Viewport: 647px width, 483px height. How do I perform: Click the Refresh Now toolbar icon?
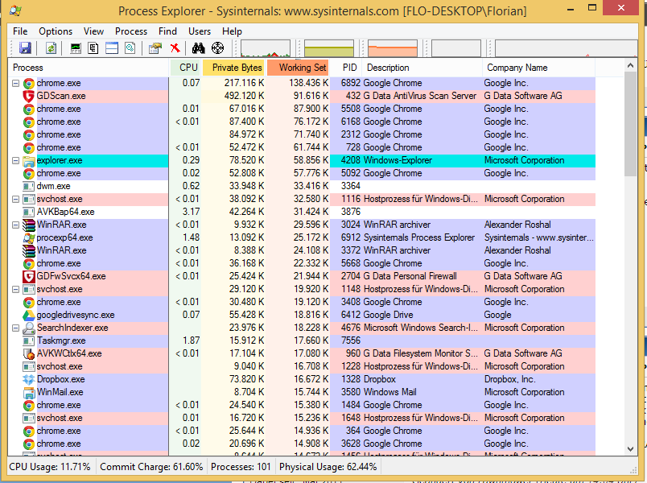51,48
